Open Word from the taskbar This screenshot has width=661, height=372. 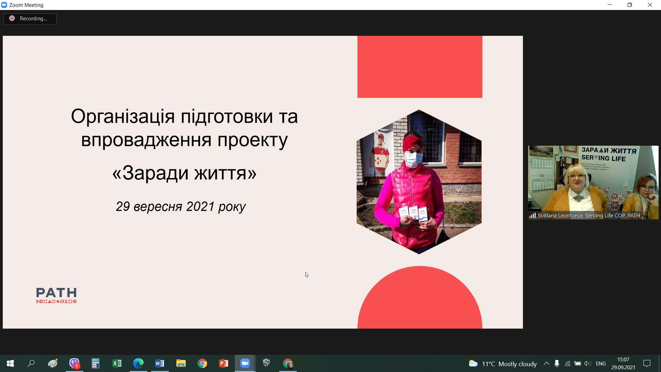tap(159, 363)
